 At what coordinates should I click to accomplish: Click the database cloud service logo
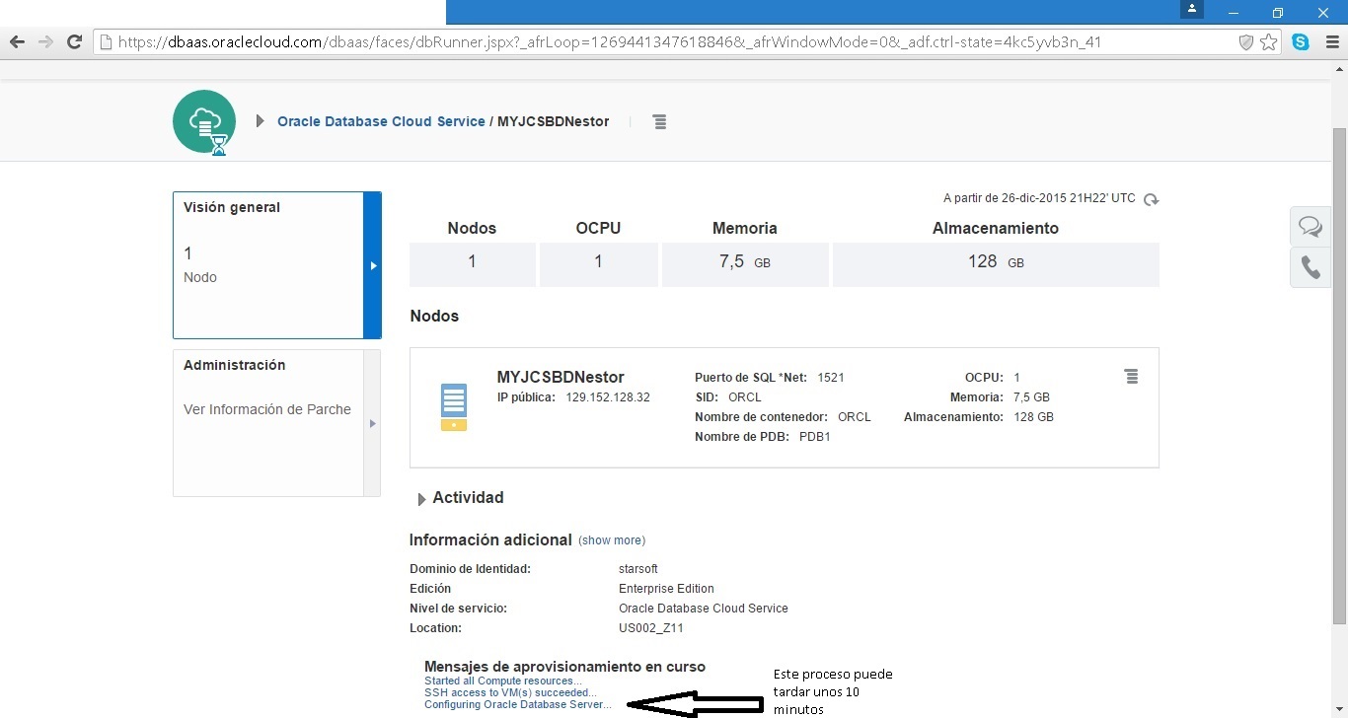tap(204, 121)
